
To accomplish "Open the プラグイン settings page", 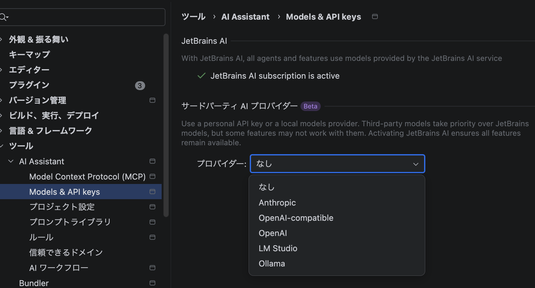I will (x=29, y=85).
